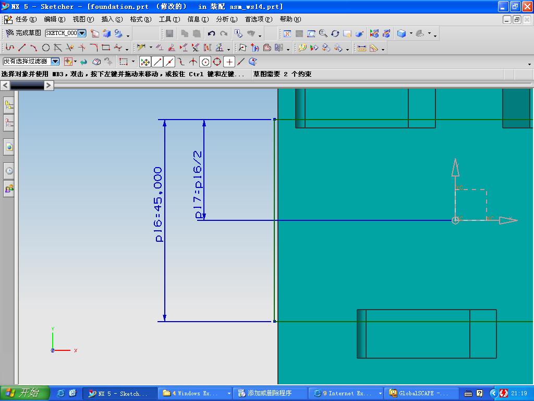Click the Fit view icon
The width and height of the screenshot is (534, 401).
287,33
